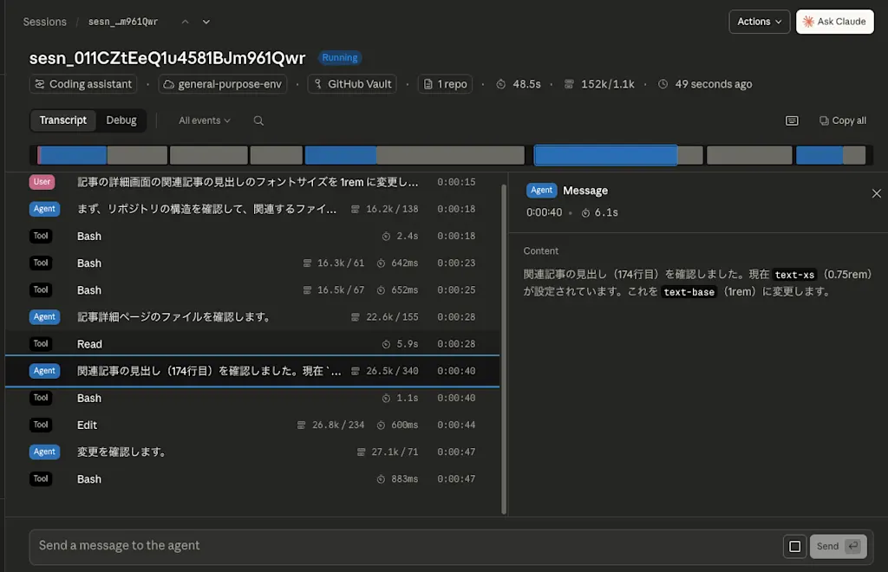Close the Agent Message detail panel
This screenshot has width=888, height=572.
pos(876,193)
